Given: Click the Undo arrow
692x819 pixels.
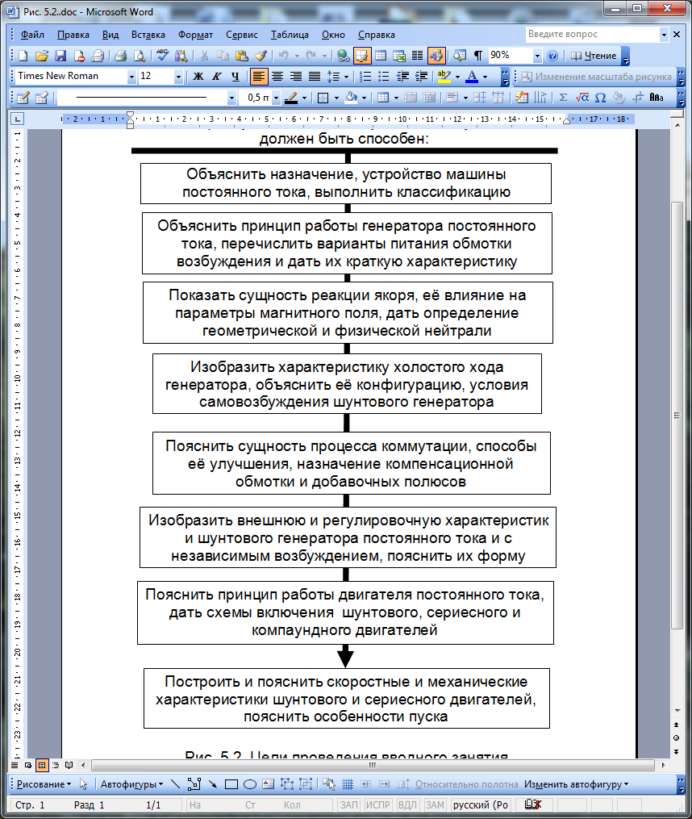Looking at the screenshot, I should coord(284,56).
